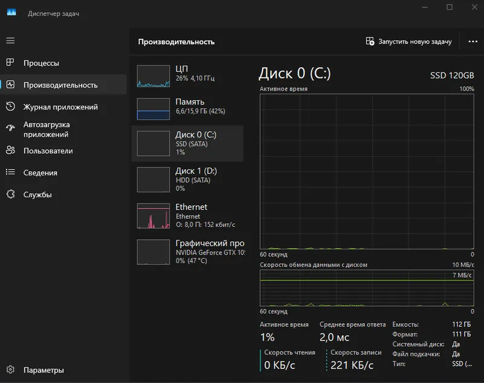Click the SSD 120GB label
The width and height of the screenshot is (484, 383).
tap(452, 75)
